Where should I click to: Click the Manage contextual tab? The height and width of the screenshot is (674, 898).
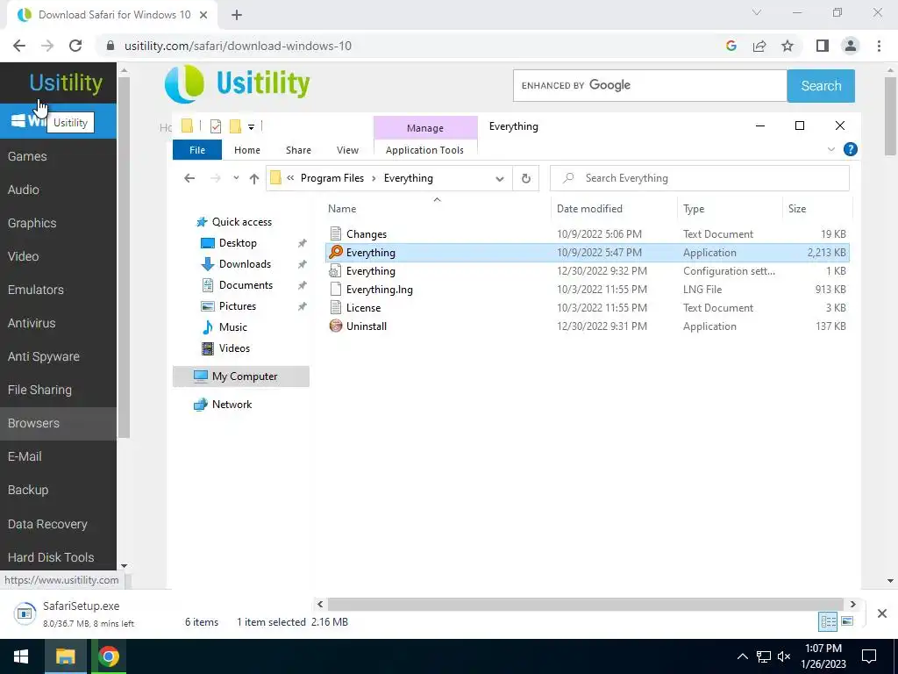(x=425, y=128)
